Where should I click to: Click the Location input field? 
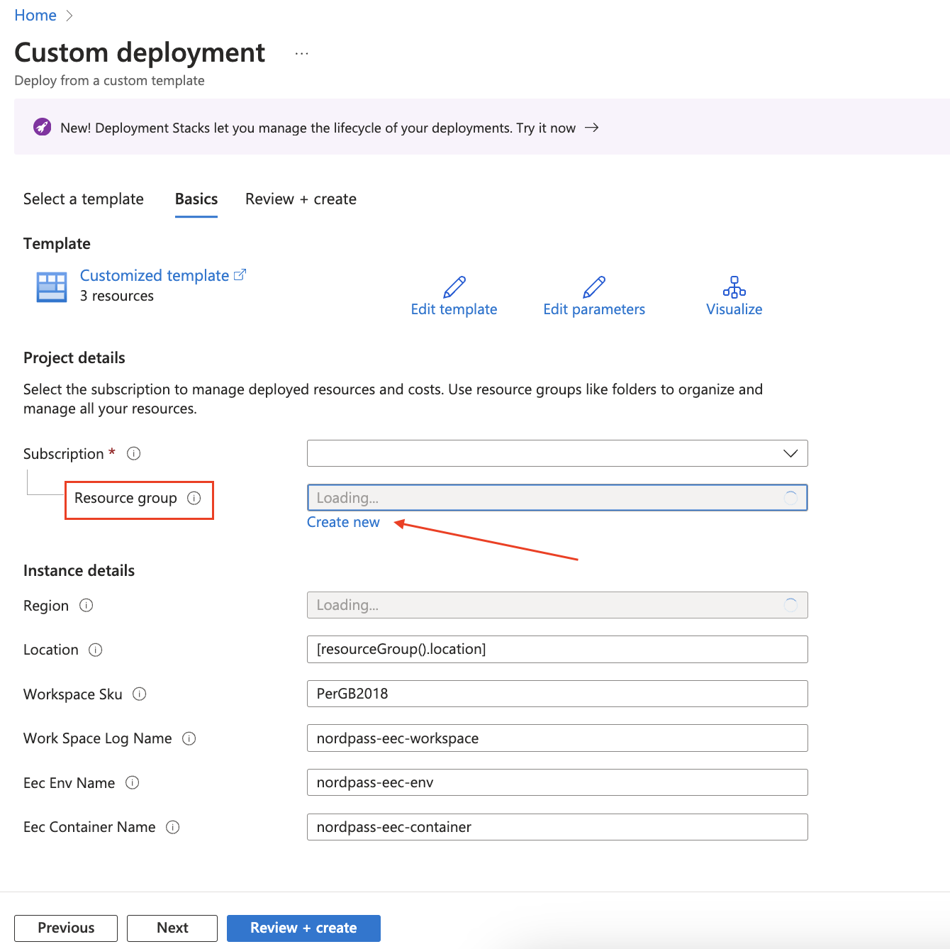tap(557, 649)
